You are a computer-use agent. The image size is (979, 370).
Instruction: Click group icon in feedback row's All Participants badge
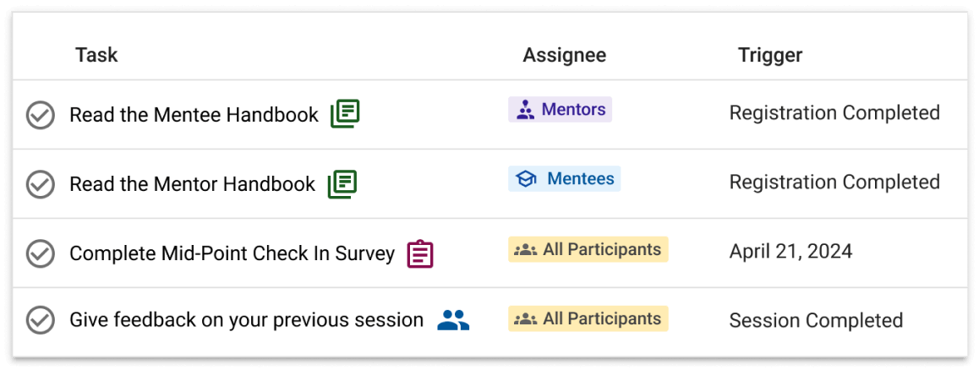[x=525, y=319]
